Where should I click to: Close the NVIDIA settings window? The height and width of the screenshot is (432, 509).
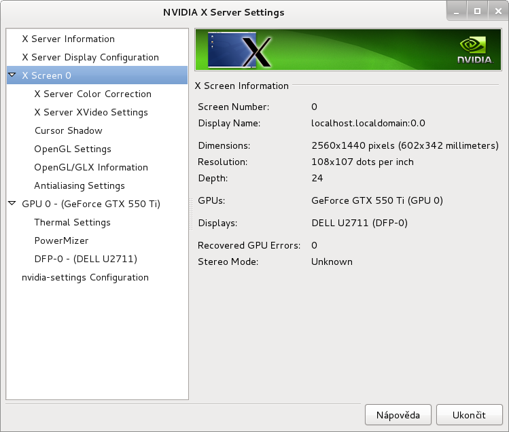tap(498, 12)
